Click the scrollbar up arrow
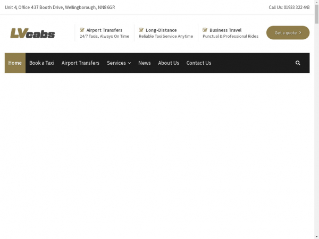 coord(316,3)
